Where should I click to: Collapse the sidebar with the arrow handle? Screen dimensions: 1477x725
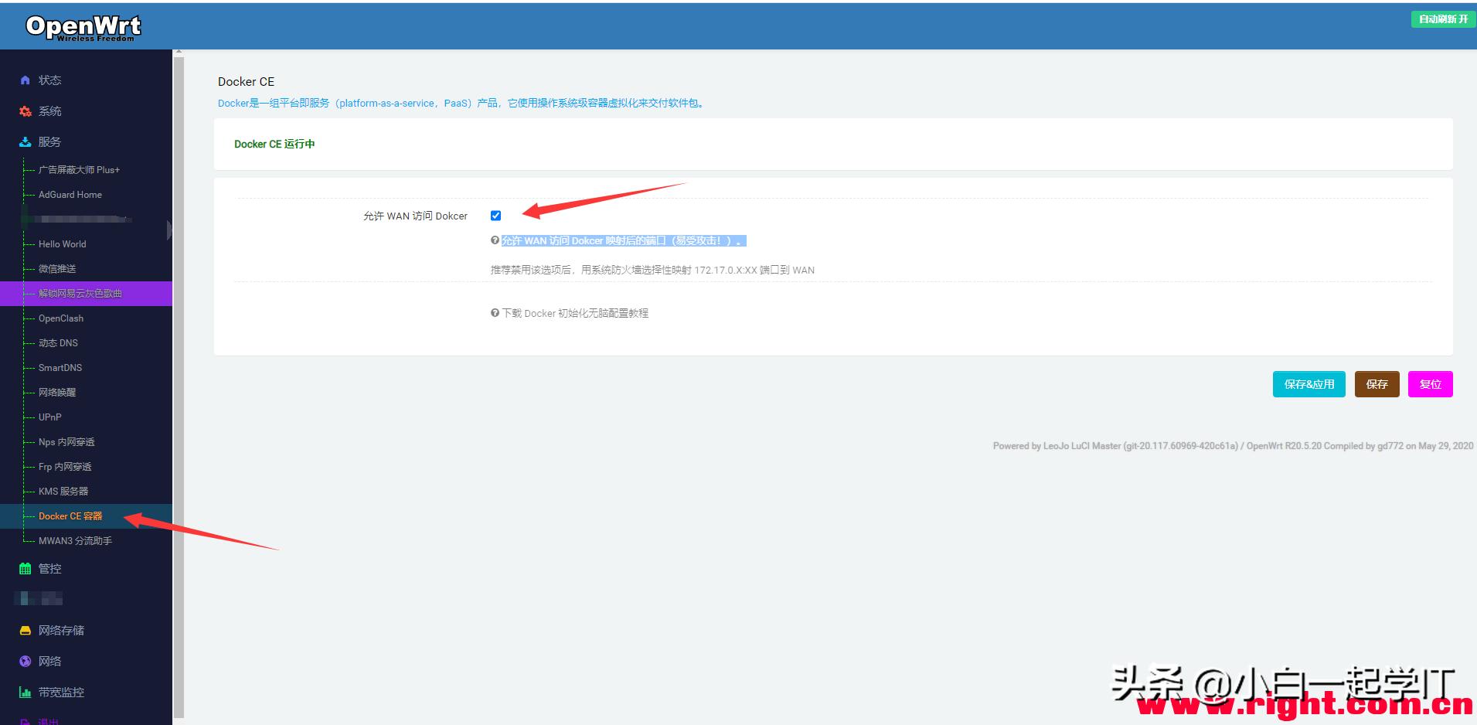coord(169,230)
